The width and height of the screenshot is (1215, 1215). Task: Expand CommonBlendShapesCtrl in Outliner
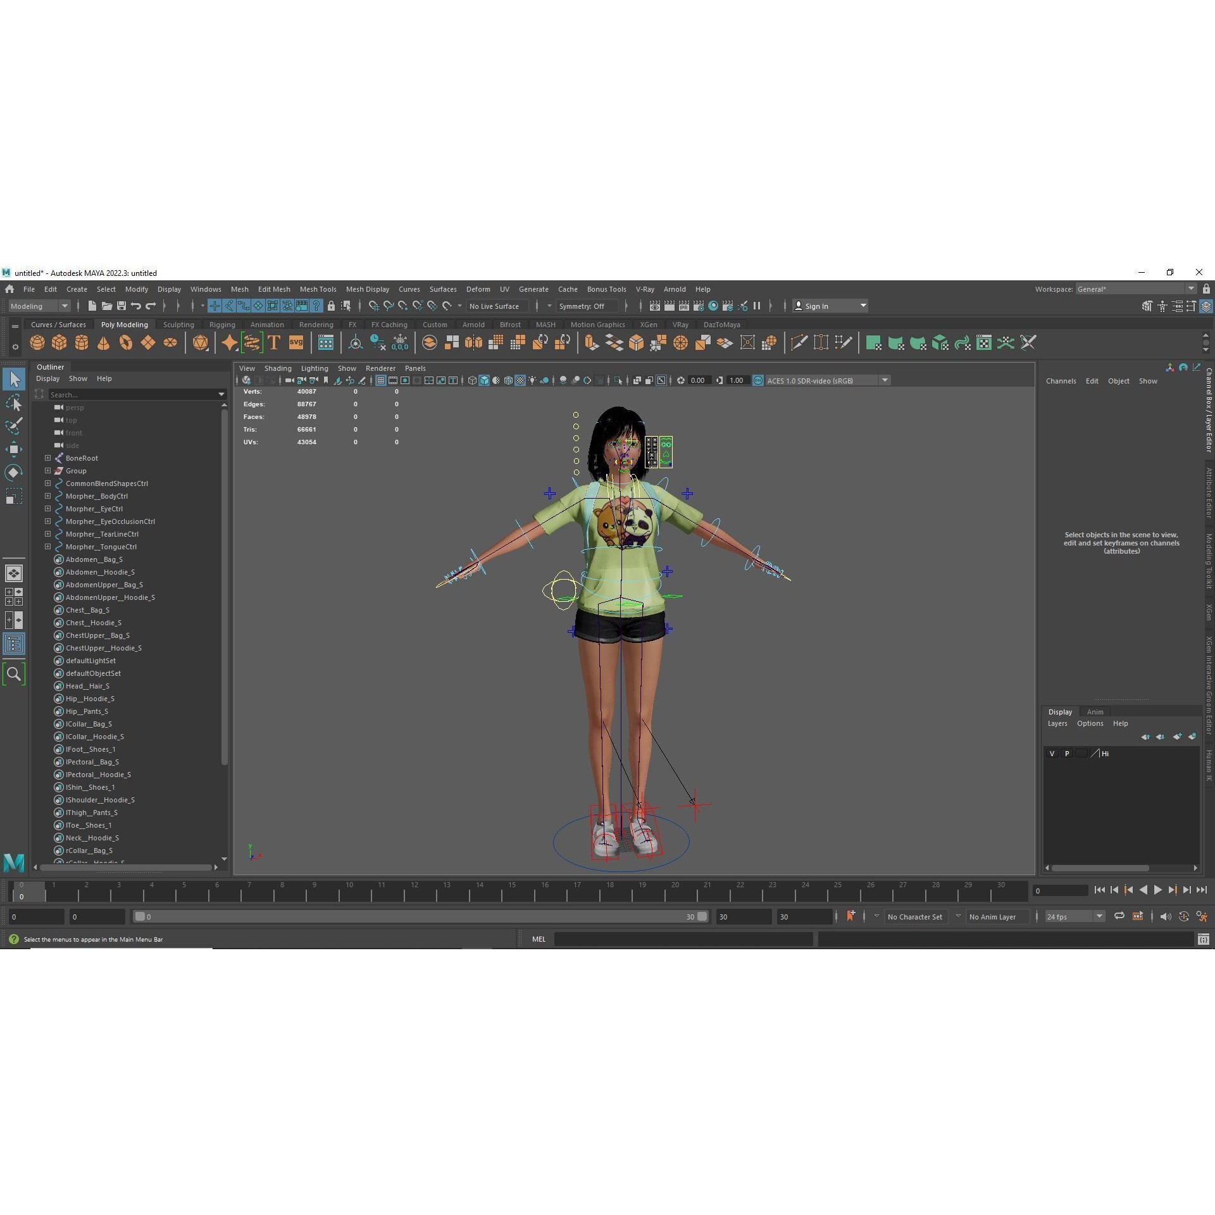coord(47,483)
